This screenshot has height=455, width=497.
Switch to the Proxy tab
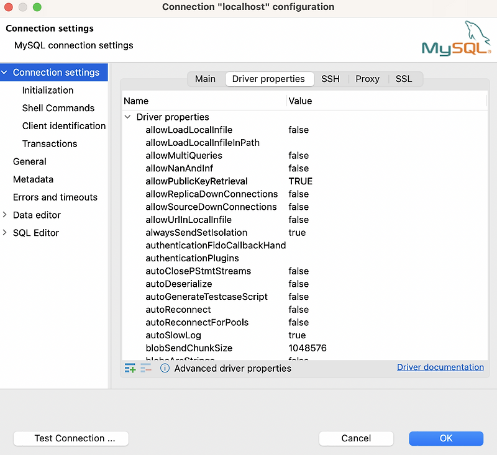[x=367, y=79]
